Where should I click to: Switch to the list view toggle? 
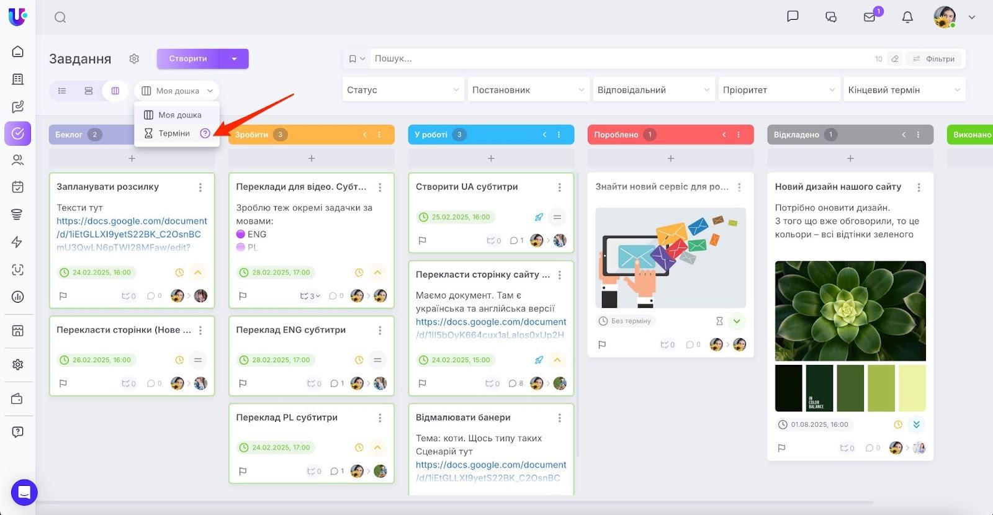[62, 91]
